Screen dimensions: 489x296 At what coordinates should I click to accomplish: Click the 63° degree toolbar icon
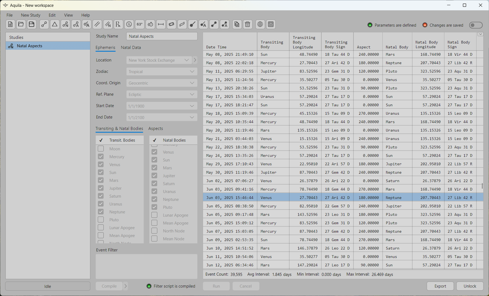tap(140, 24)
